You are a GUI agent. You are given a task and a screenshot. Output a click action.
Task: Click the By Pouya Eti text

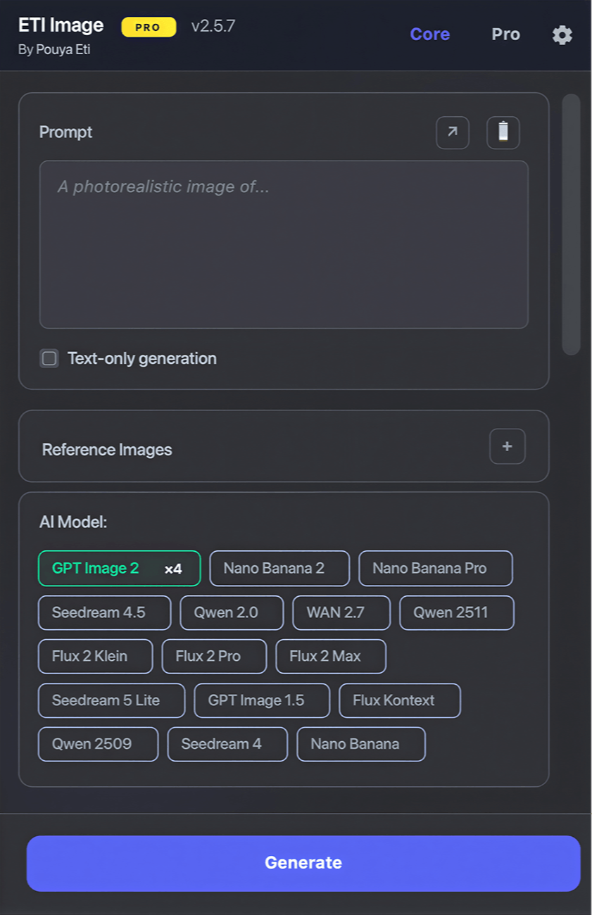(x=54, y=50)
